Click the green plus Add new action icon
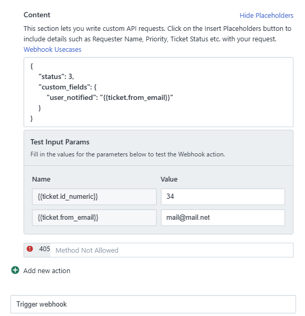 [x=15, y=270]
